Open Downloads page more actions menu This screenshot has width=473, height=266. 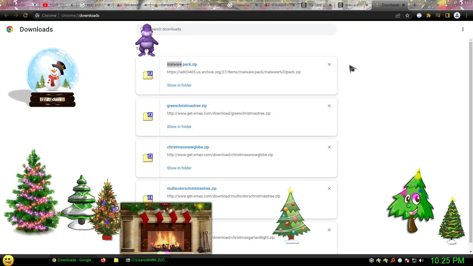463,29
